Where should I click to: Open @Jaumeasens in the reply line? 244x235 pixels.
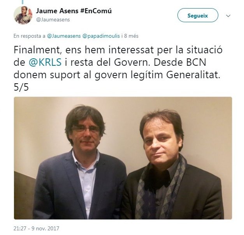pos(64,36)
